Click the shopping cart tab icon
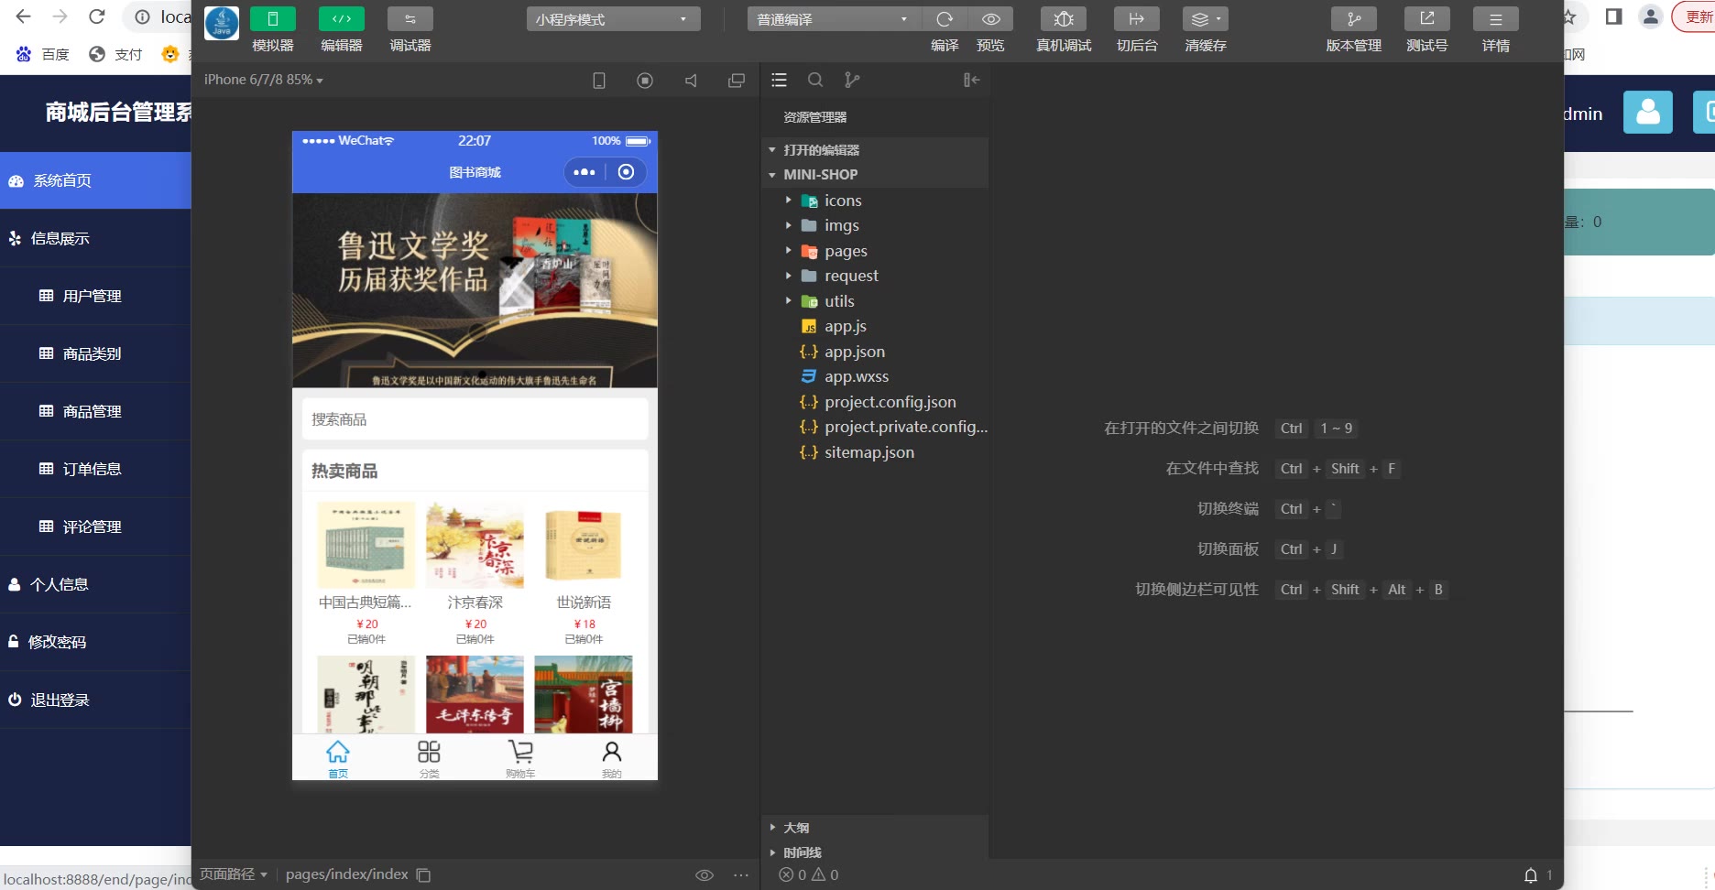 tap(520, 753)
